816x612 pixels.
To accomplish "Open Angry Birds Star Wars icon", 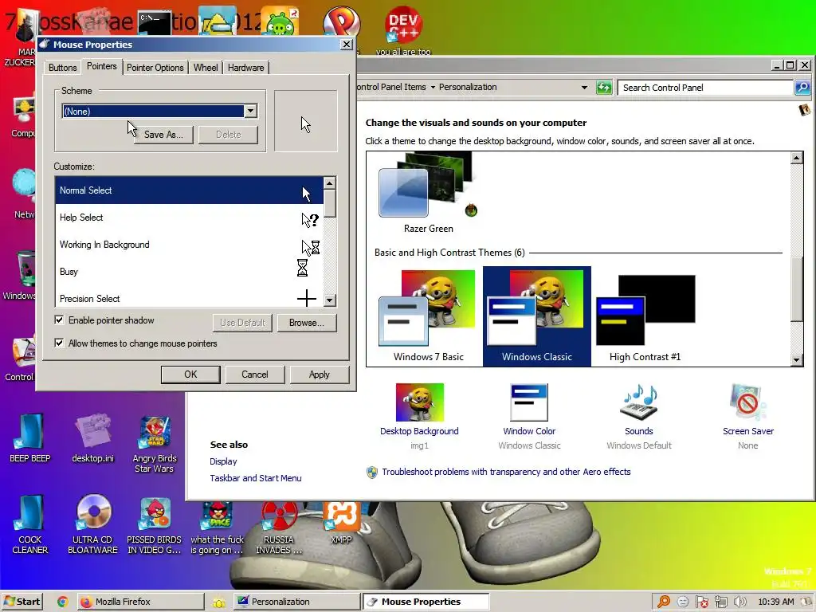I will pyautogui.click(x=155, y=444).
